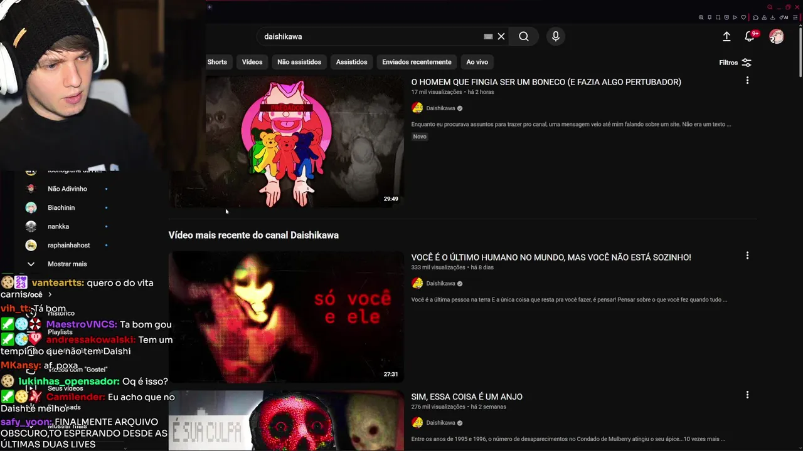Click the Daishikawa avatar under ANJO video
The image size is (803, 451).
coord(417,422)
